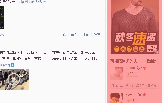Click the red star badge next to Lusen-琉森
The image size is (164, 103).
145,68
